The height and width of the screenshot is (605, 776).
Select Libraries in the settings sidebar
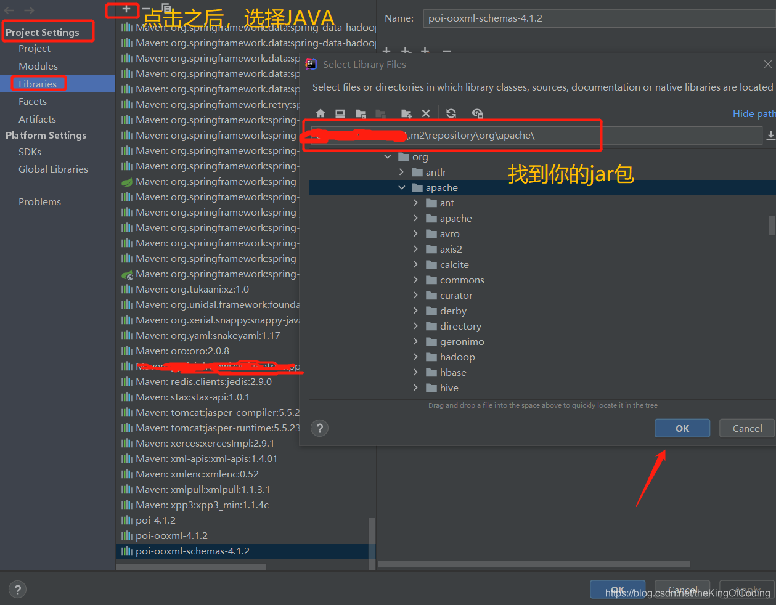(x=38, y=84)
